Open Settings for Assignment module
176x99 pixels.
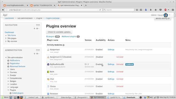pos(111,50)
